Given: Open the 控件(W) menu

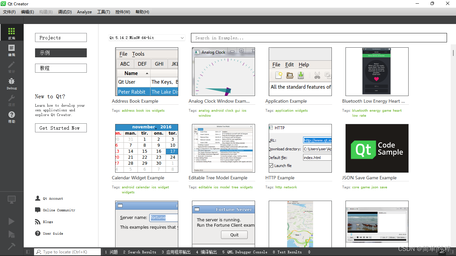Looking at the screenshot, I should tap(123, 12).
